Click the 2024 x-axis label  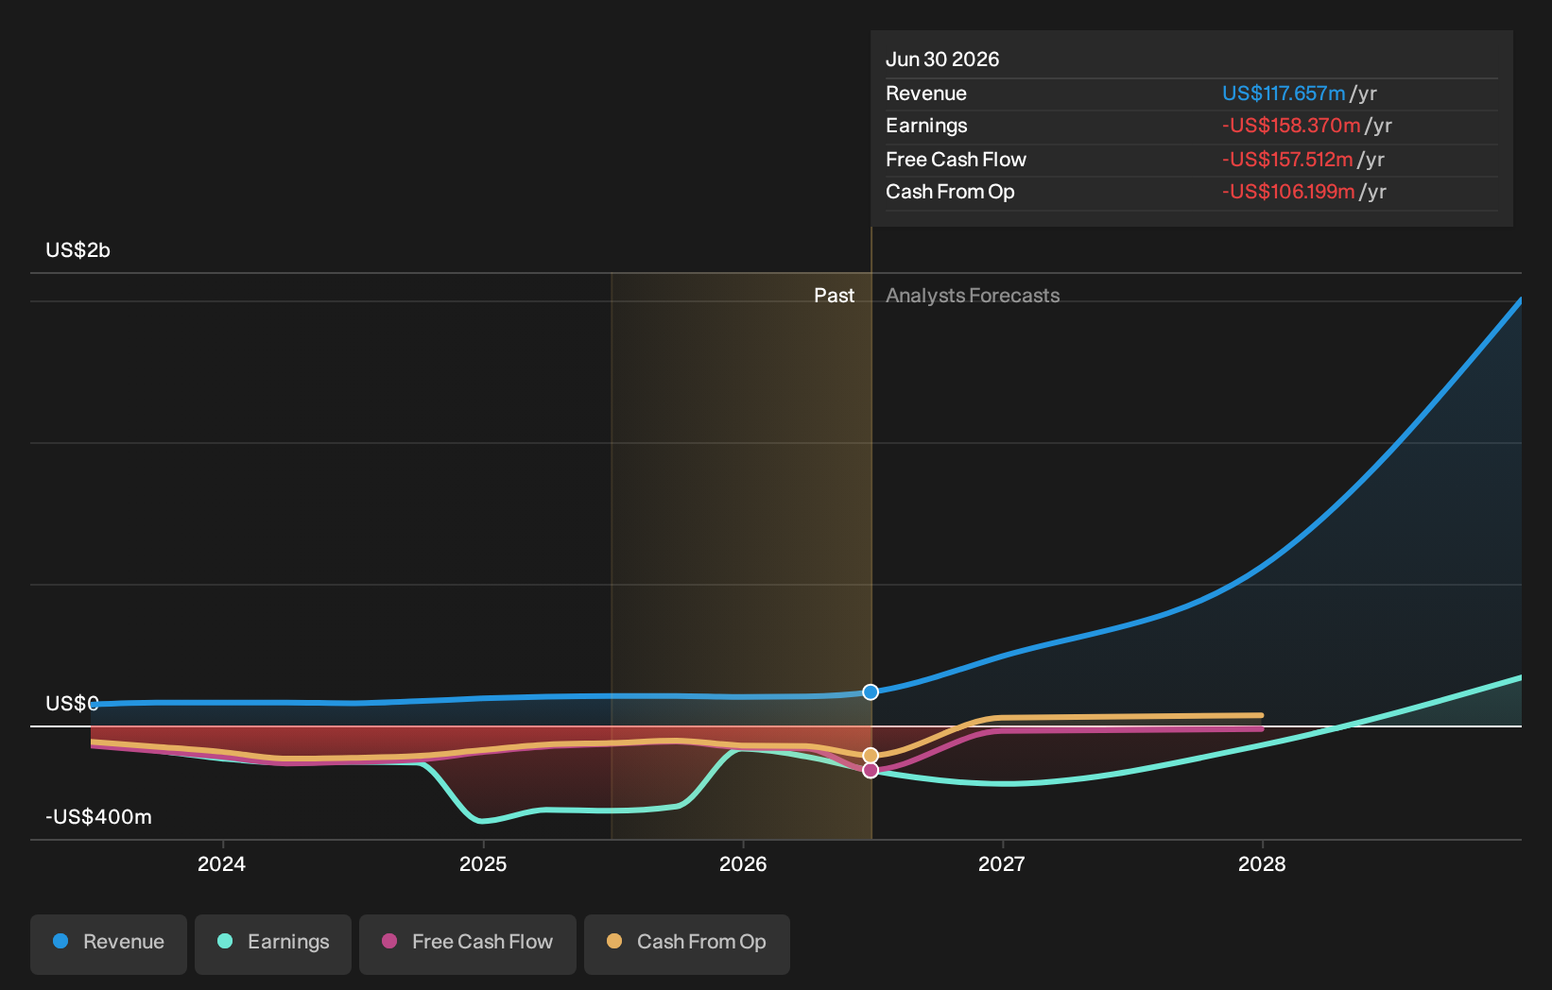221,864
